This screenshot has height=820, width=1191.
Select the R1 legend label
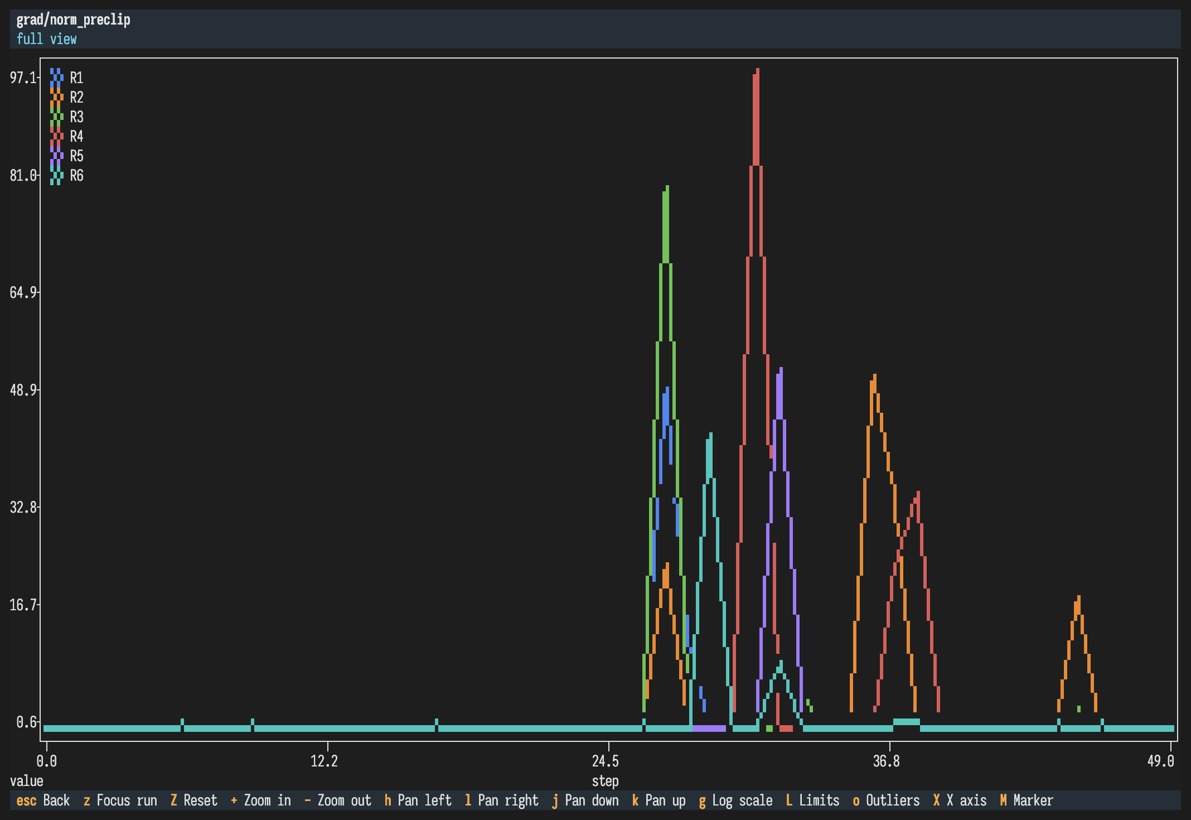click(76, 78)
